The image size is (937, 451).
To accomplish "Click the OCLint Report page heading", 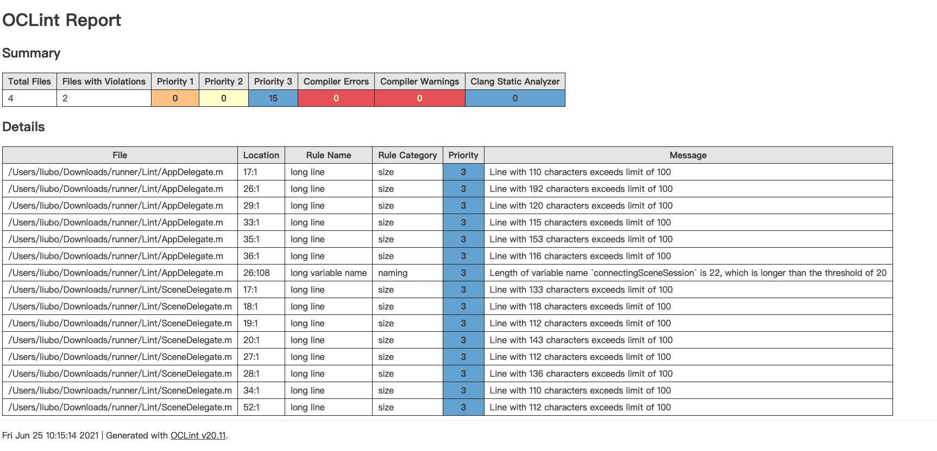I will (x=61, y=20).
